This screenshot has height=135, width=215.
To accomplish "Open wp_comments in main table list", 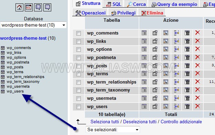I will 103,33.
